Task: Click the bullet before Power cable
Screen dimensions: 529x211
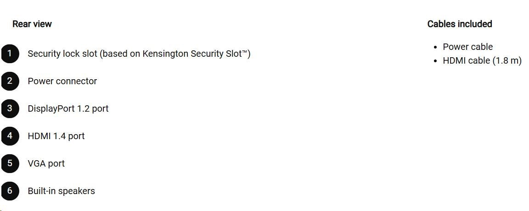Action: [x=435, y=47]
